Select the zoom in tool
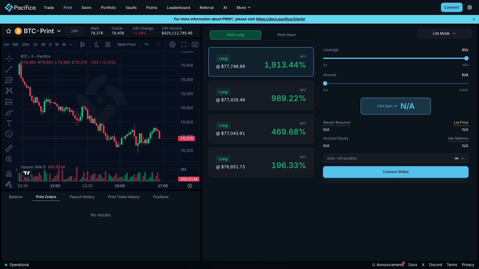This screenshot has height=269, width=479. pos(9,159)
